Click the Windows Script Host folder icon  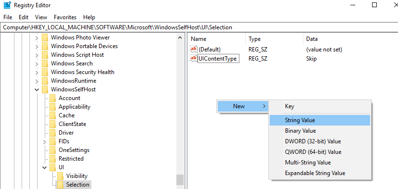pyautogui.click(x=45, y=55)
